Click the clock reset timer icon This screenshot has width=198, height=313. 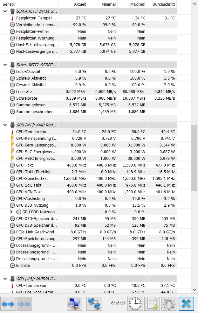click(135, 304)
